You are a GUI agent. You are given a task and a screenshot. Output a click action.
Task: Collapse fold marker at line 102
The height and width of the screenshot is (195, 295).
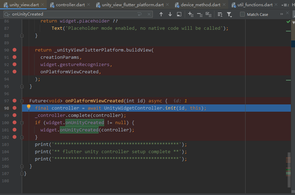22,137
